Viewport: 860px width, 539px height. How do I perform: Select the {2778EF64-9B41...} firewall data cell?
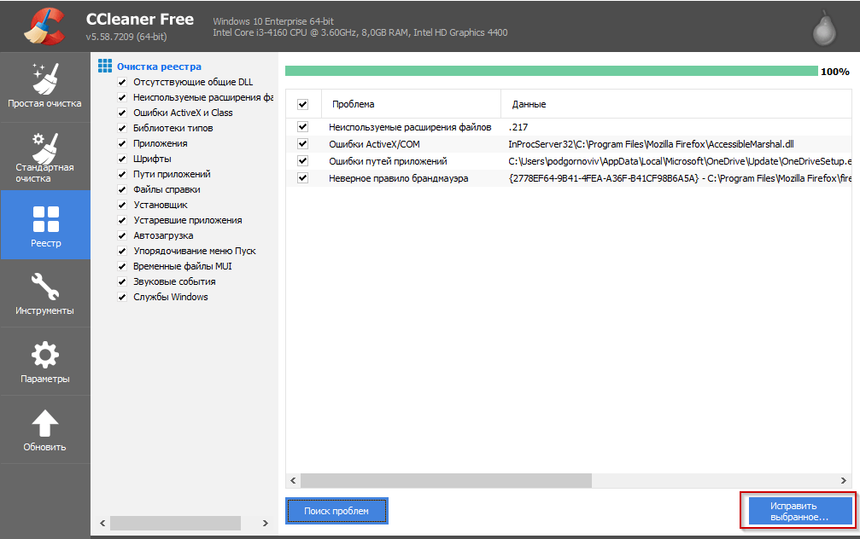coord(680,178)
